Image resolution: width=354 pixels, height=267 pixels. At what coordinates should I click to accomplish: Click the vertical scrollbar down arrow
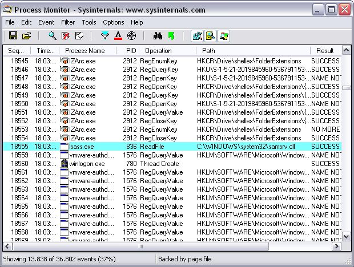pyautogui.click(x=346, y=236)
